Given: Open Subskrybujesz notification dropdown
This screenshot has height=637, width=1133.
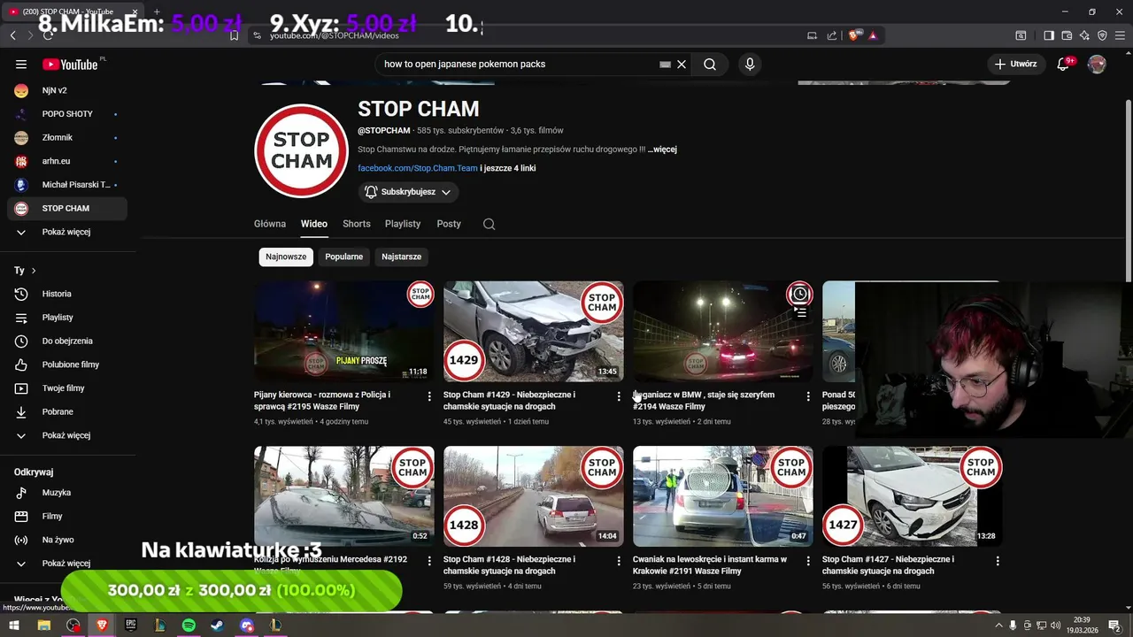Looking at the screenshot, I should coord(408,192).
